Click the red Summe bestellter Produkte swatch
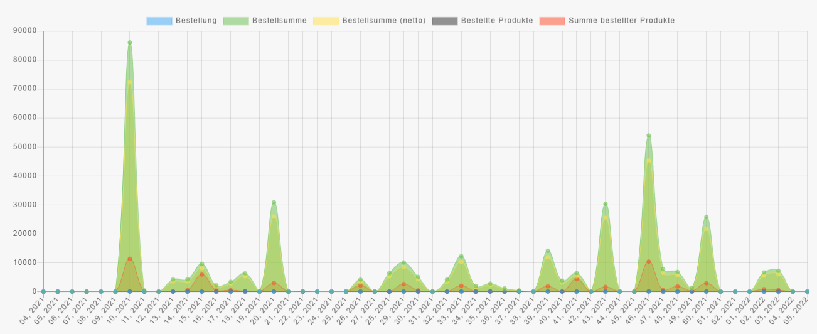This screenshot has width=817, height=334. coord(552,21)
